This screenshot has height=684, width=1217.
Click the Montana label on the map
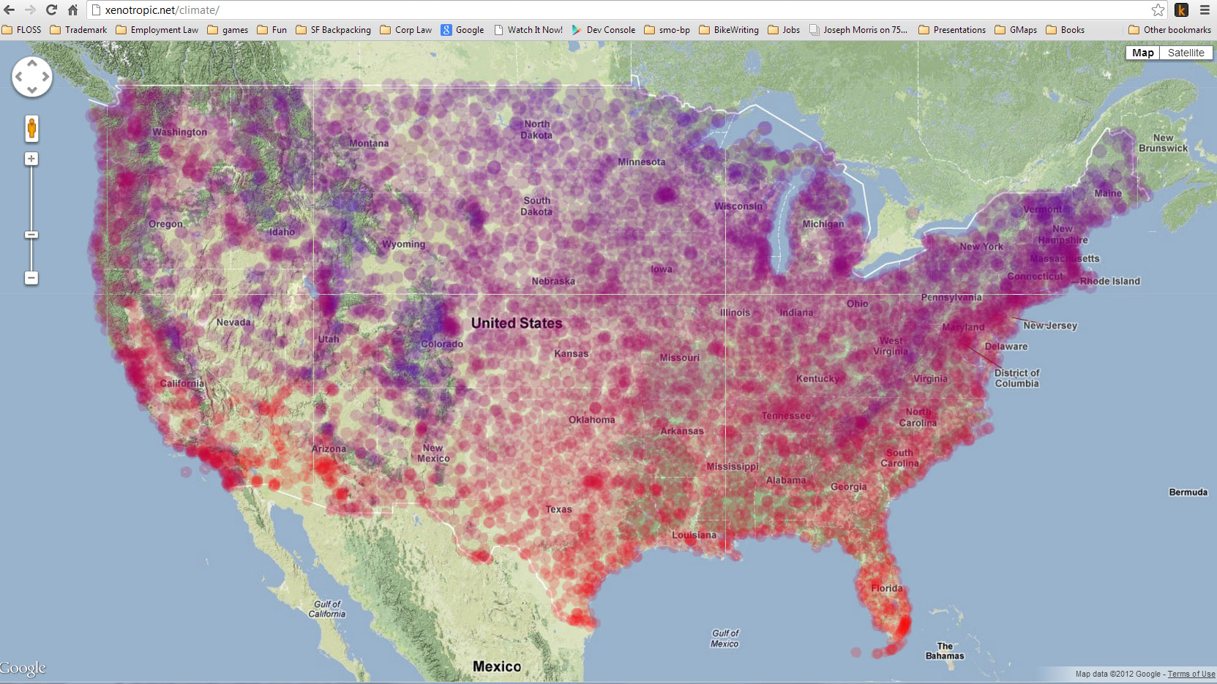369,143
